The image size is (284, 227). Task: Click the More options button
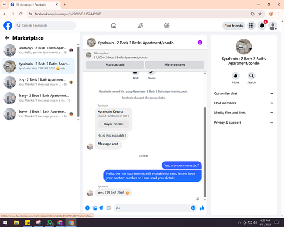point(174,65)
